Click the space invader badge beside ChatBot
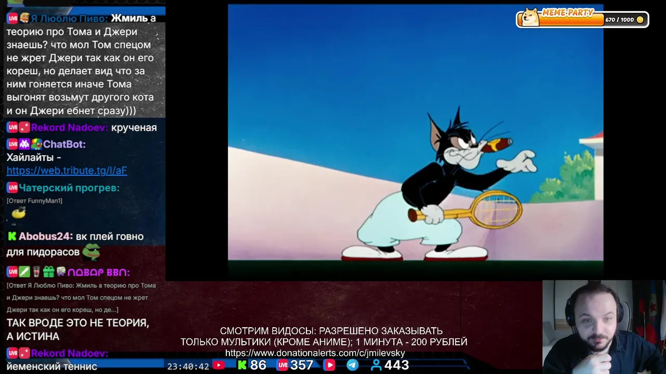This screenshot has height=374, width=666. (x=24, y=144)
